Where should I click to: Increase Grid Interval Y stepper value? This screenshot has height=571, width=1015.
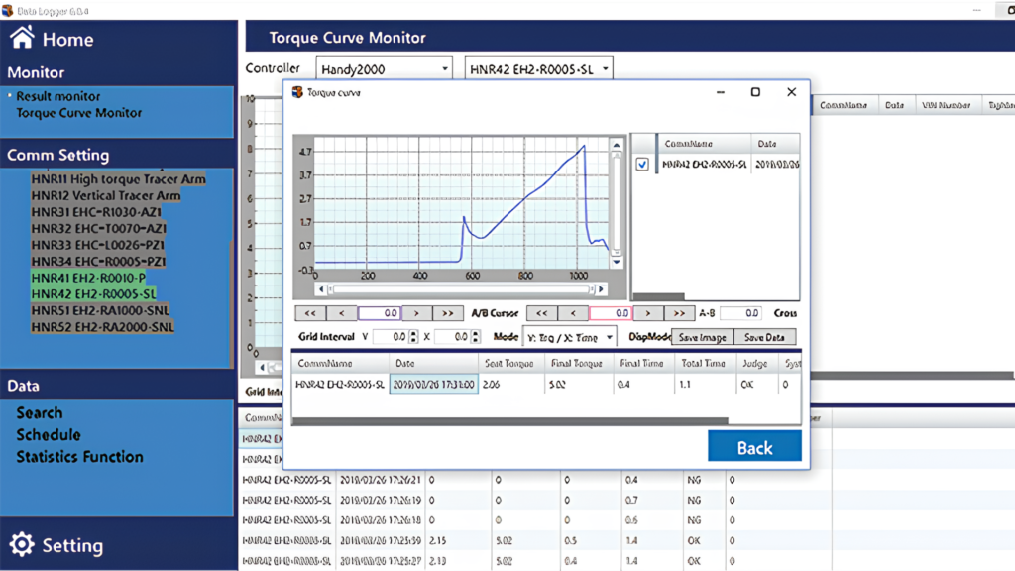[413, 333]
